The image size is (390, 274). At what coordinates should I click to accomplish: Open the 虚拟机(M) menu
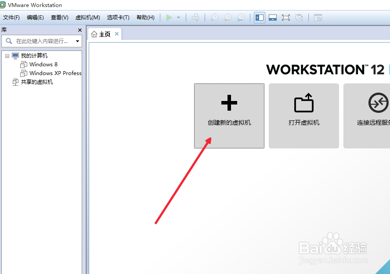[x=87, y=18]
